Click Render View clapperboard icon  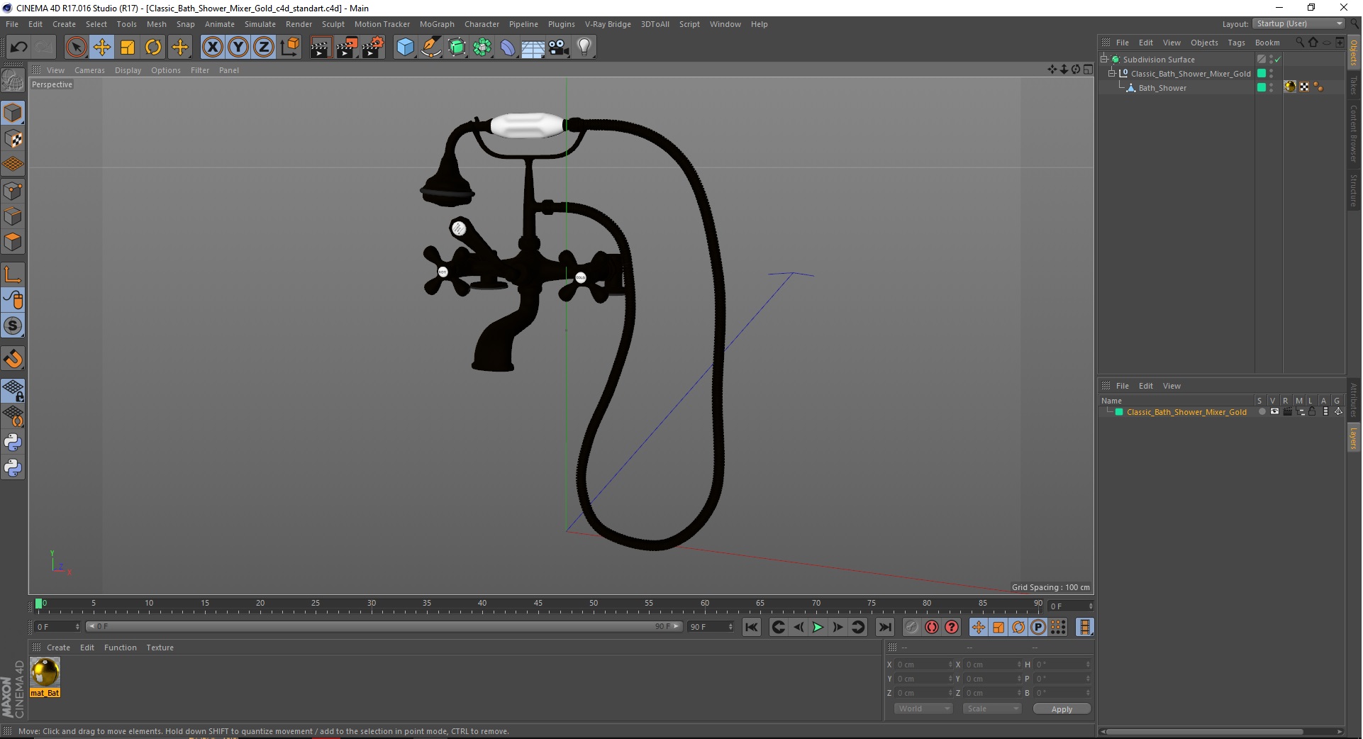[x=321, y=48]
